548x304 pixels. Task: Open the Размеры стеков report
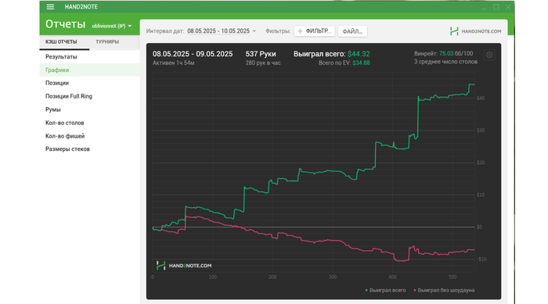(89, 149)
